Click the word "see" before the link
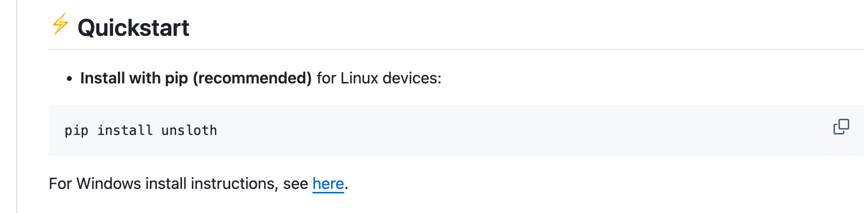The height and width of the screenshot is (213, 864). click(x=296, y=184)
